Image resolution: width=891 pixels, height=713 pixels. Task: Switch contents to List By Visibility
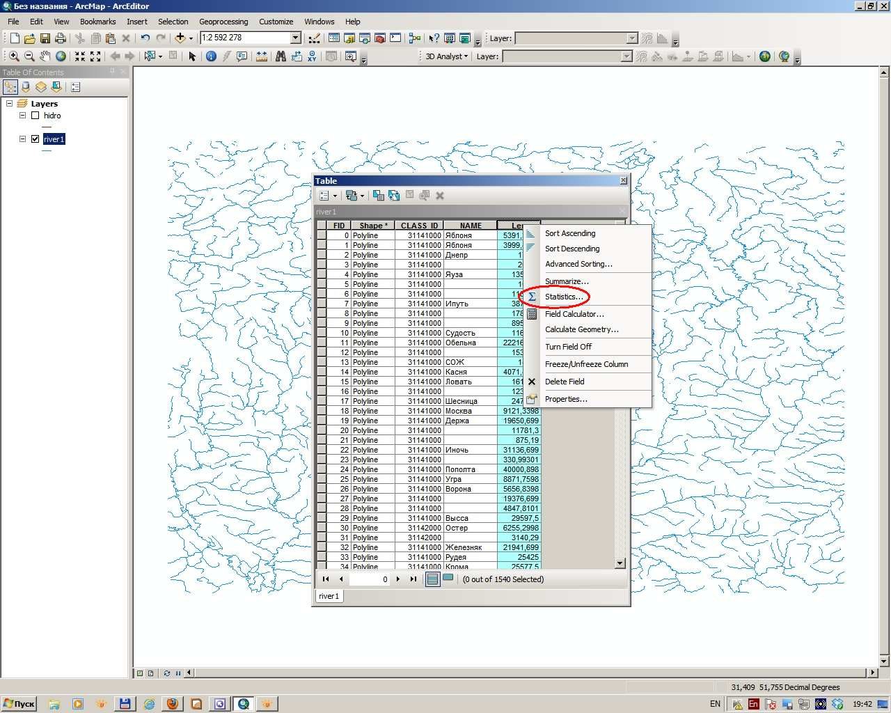(x=41, y=87)
